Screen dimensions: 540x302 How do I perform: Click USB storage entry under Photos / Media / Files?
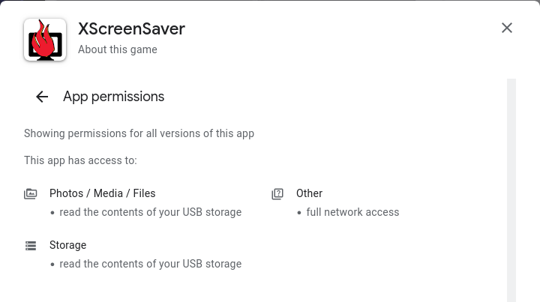click(150, 212)
